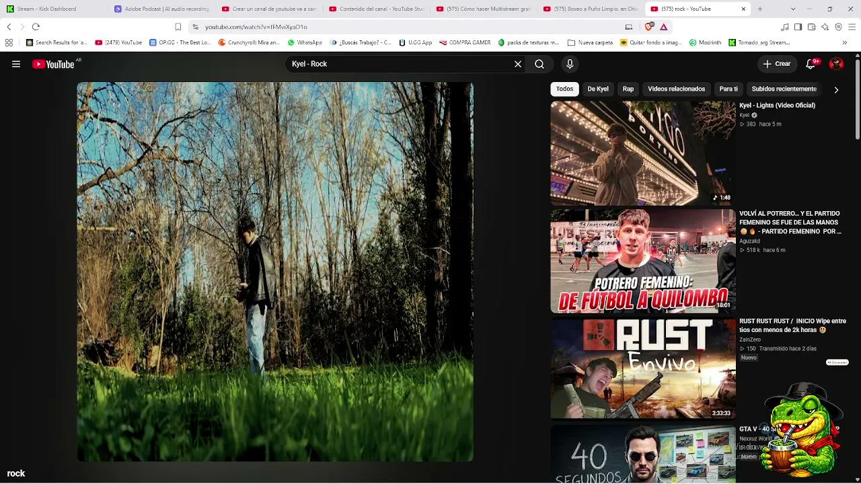Go back with the browser back arrow

[9, 27]
